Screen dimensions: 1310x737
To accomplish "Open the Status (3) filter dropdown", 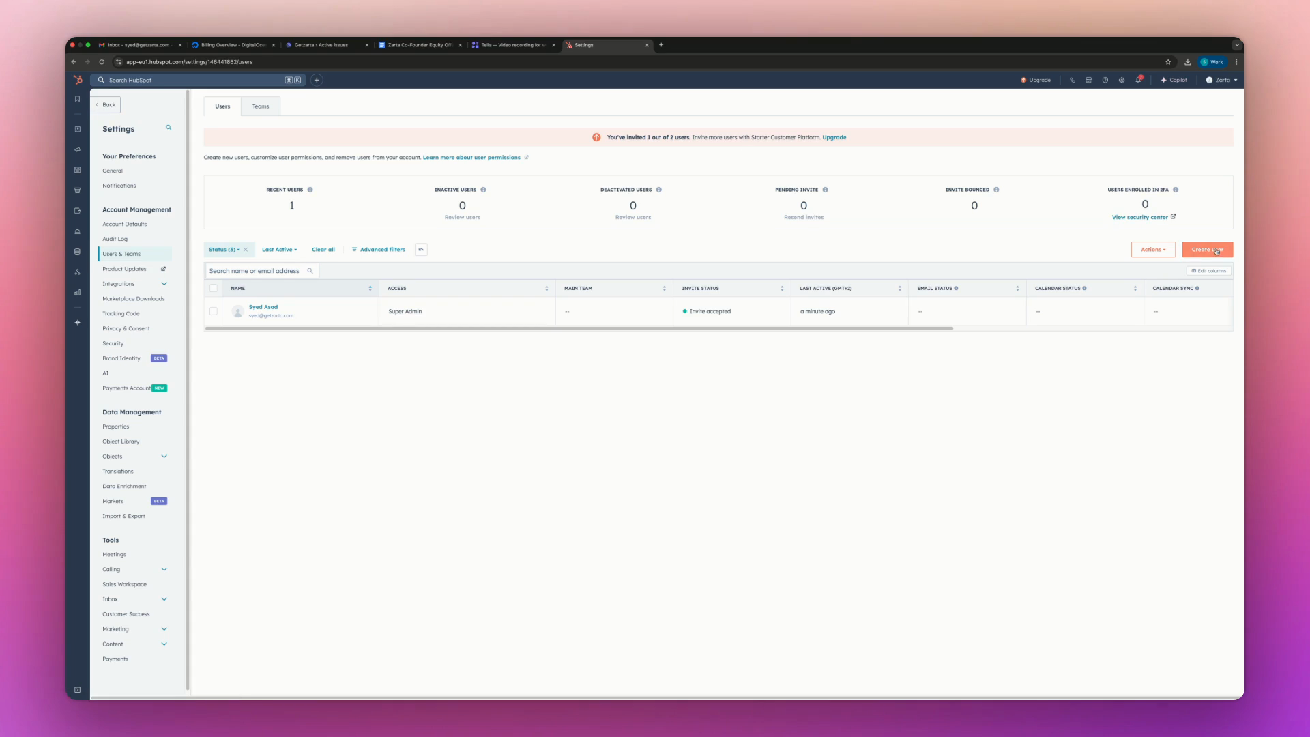I will 224,250.
